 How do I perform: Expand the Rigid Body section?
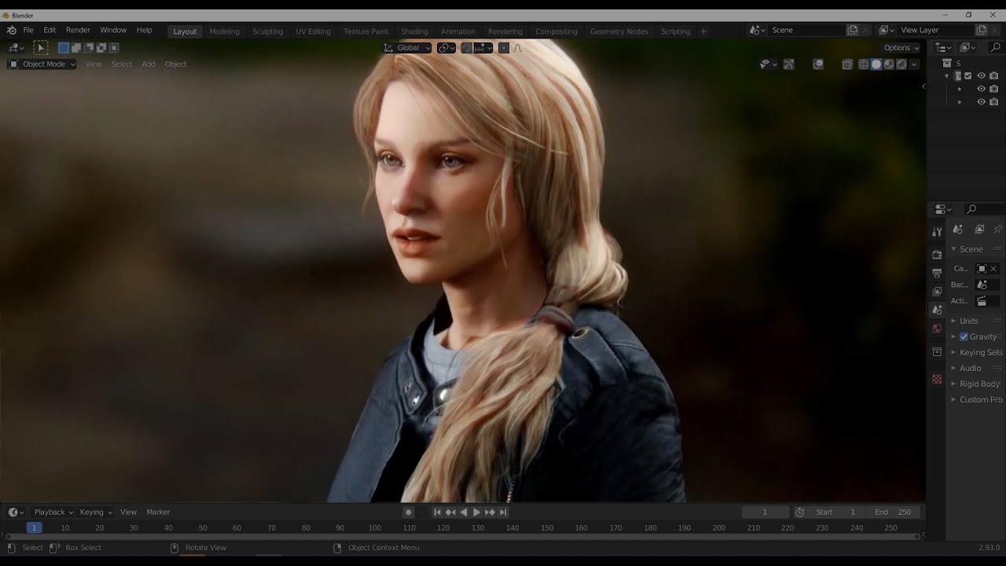coord(977,384)
